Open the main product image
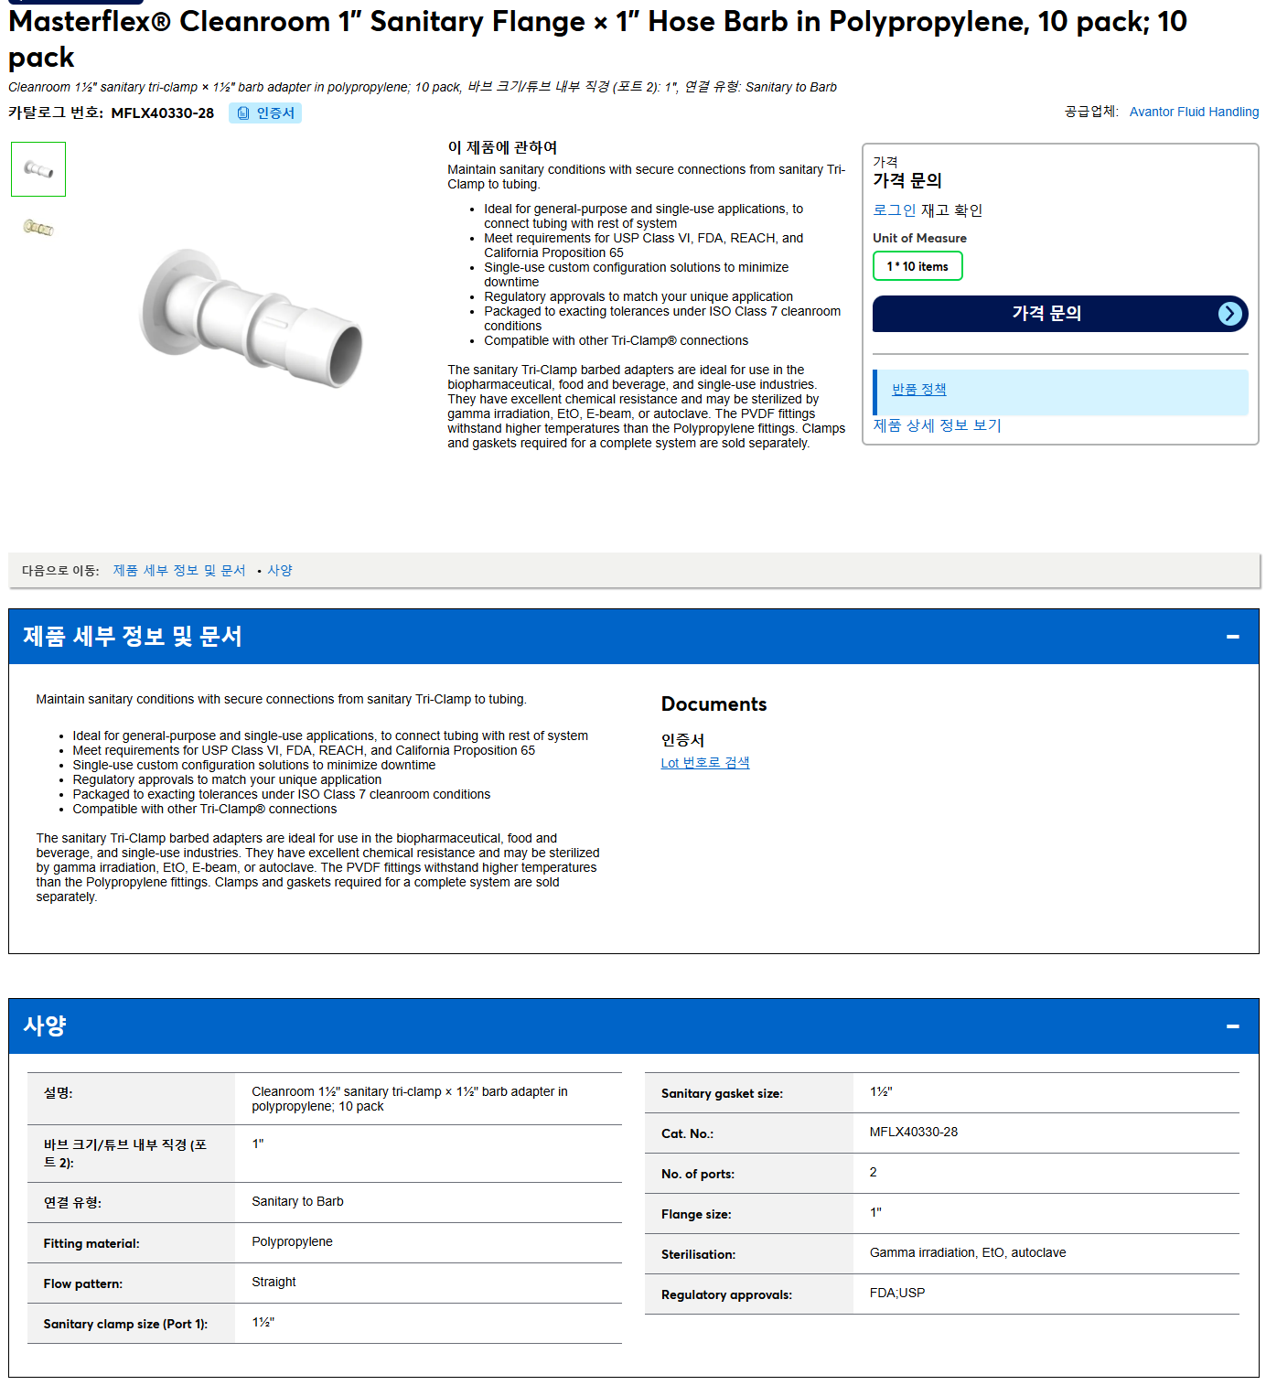Image resolution: width=1266 pixels, height=1396 pixels. (x=252, y=318)
